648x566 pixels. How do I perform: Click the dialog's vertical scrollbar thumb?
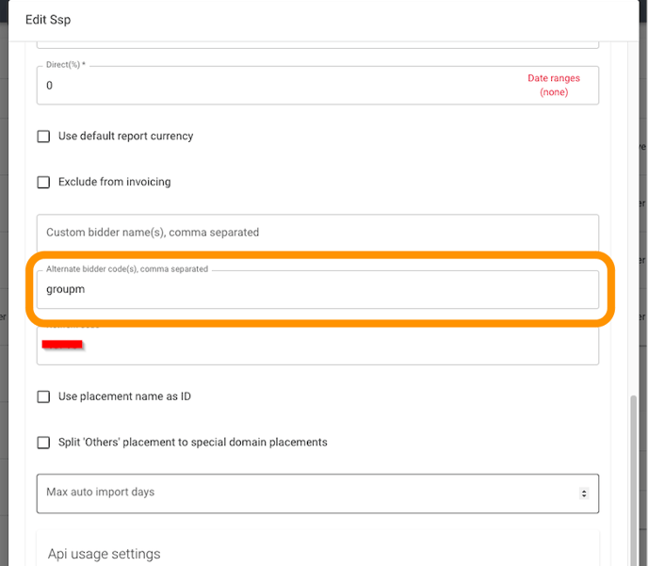pos(633,481)
